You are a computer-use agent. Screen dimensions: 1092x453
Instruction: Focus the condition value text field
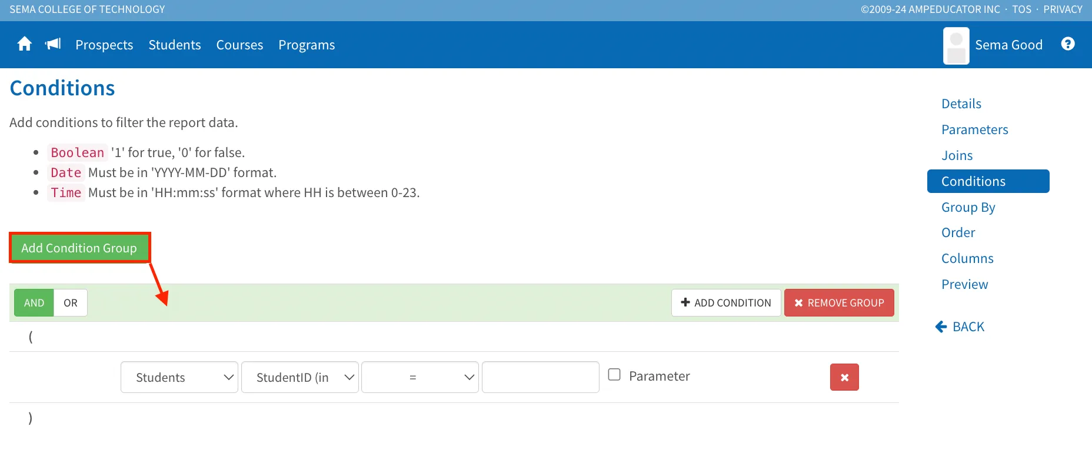click(x=540, y=378)
